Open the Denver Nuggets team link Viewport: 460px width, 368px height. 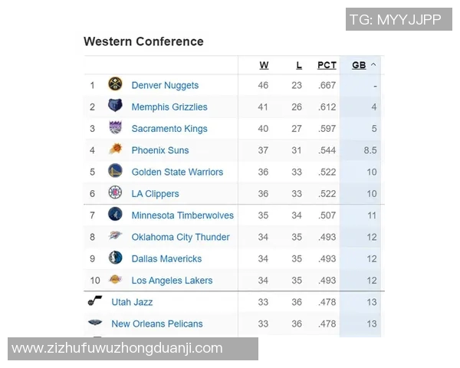(x=165, y=86)
